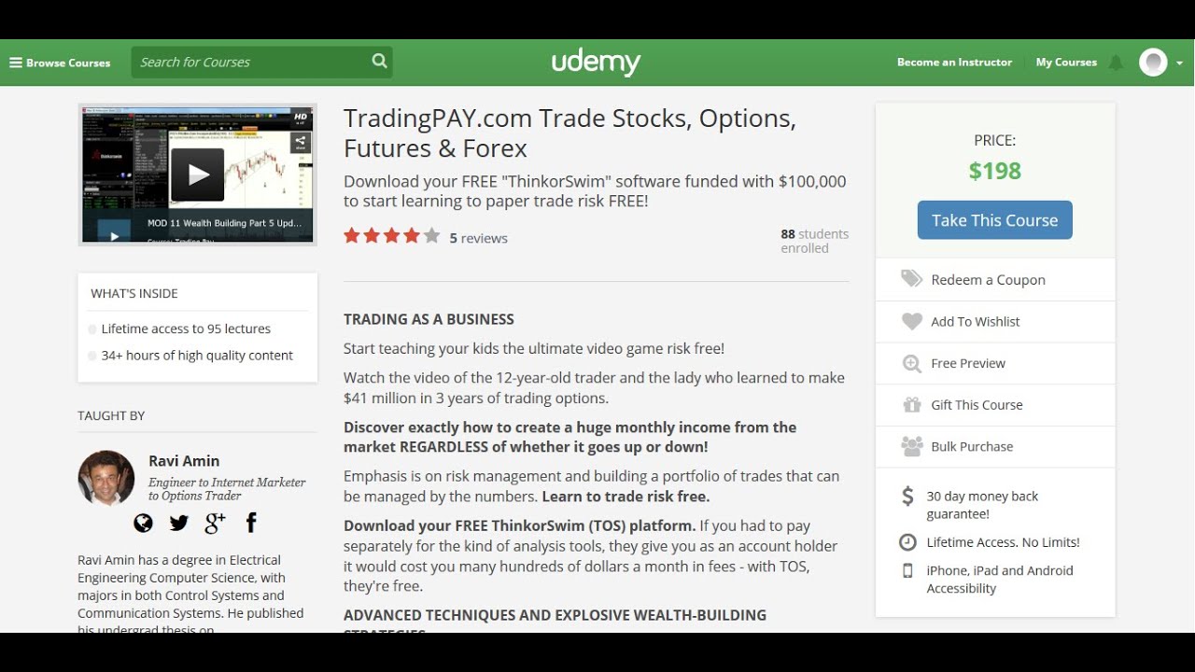Open the Browse Courses menu

60,63
